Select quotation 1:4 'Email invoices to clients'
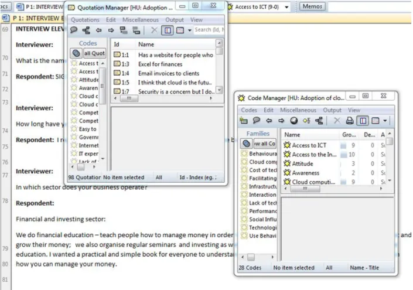Screen dimensions: 413x290 163,73
